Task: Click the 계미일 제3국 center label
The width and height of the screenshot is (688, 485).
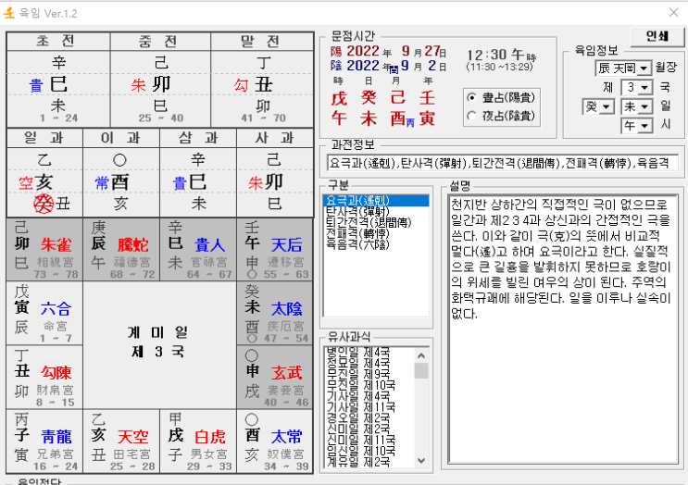Action: coord(158,342)
